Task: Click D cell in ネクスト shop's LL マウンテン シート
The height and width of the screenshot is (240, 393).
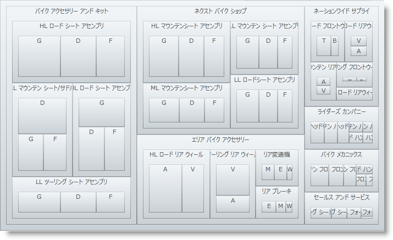Action: pos(268,52)
